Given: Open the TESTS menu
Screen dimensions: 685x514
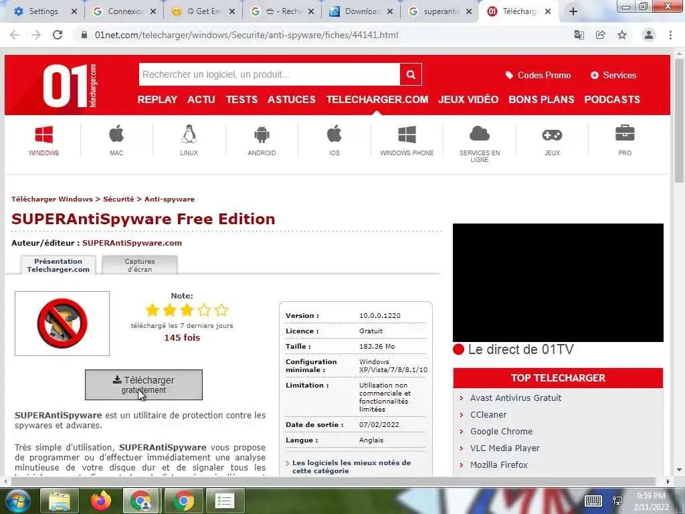Looking at the screenshot, I should coord(241,99).
